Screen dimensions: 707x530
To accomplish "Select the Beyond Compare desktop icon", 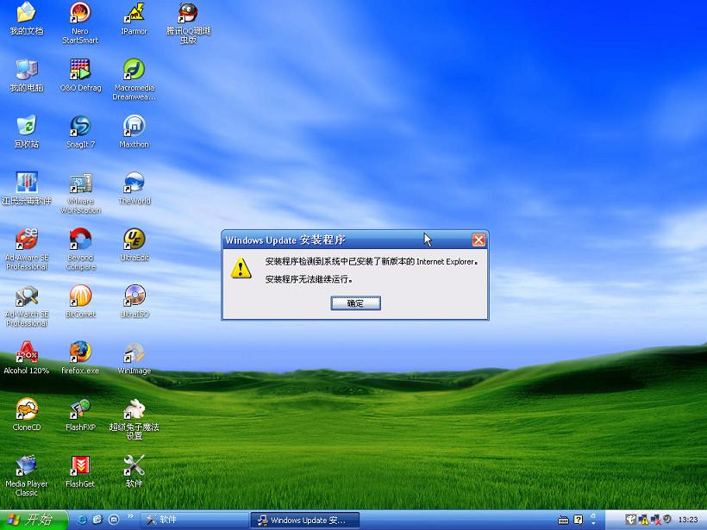I will (x=80, y=249).
